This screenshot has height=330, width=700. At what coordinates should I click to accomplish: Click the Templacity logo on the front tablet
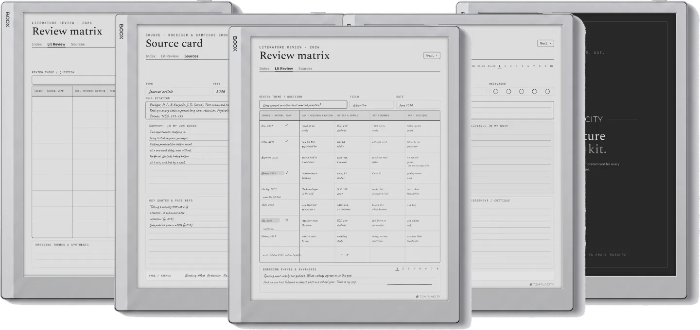pyautogui.click(x=428, y=297)
